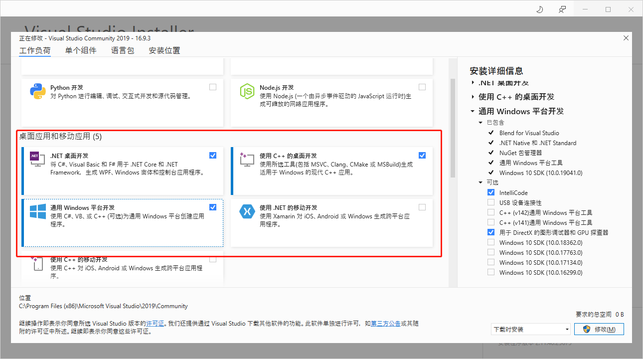
Task: Click the install path text under 位置
Action: [103, 306]
